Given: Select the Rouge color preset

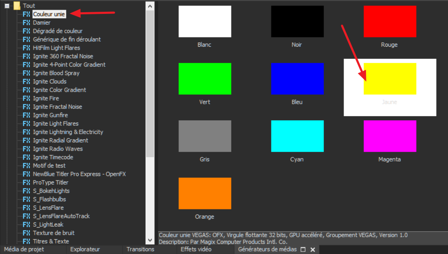Looking at the screenshot, I should [390, 21].
